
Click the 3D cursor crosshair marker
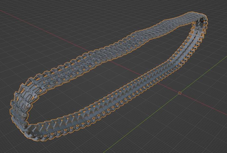click(x=180, y=93)
